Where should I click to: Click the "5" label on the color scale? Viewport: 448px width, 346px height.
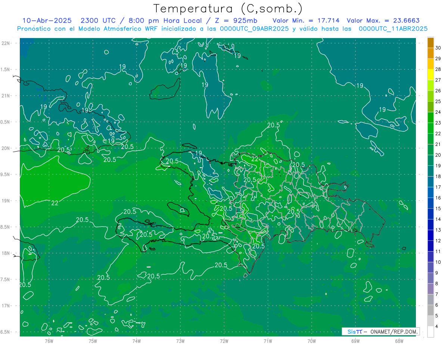[x=437, y=316]
